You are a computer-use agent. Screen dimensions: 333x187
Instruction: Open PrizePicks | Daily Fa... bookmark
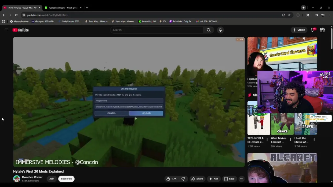point(181,21)
